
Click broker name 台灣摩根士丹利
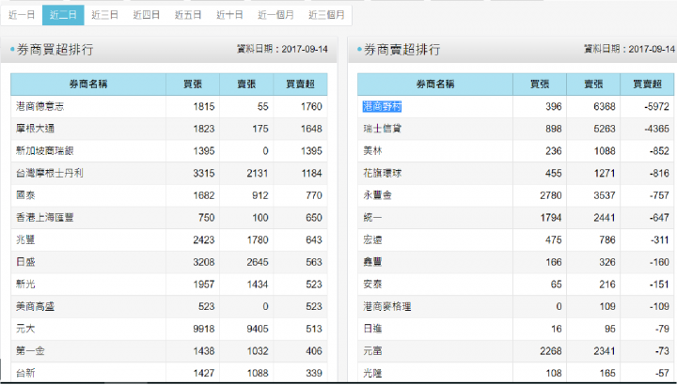pyautogui.click(x=50, y=174)
